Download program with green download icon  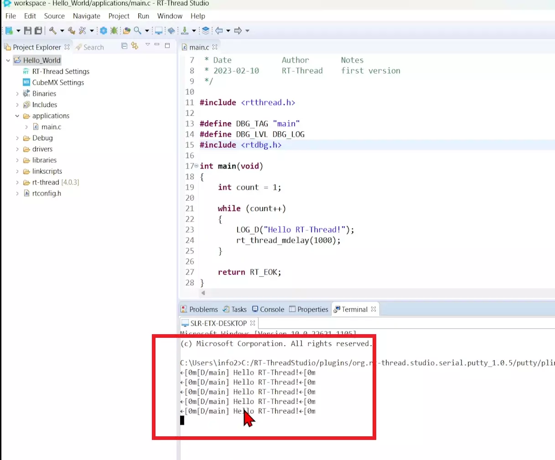(185, 31)
